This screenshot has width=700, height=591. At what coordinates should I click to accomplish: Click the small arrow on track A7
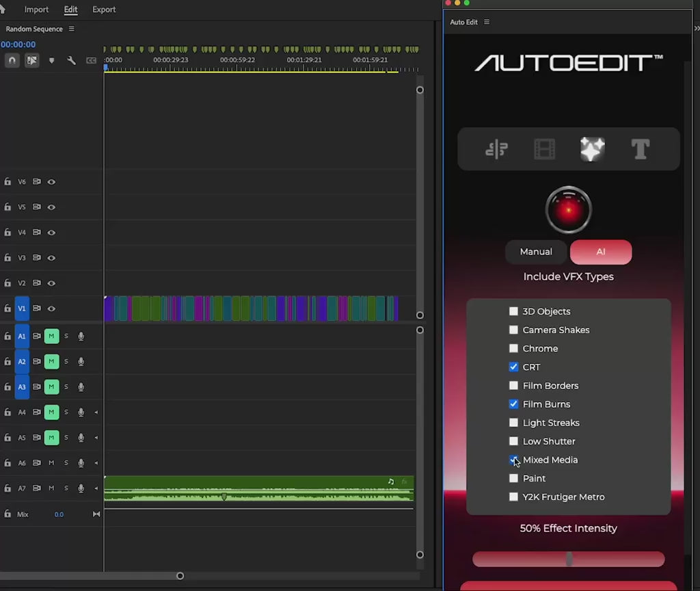click(x=96, y=488)
